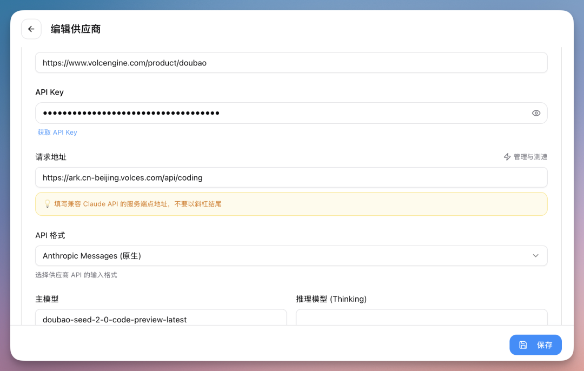This screenshot has height=371, width=584.
Task: Click the Claude API endpoint hint text
Action: point(138,204)
